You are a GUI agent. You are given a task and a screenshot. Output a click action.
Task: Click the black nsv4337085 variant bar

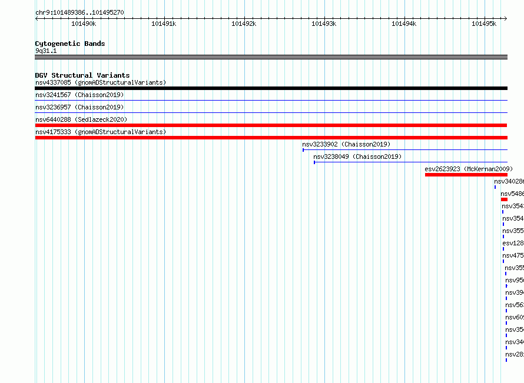[271, 88]
